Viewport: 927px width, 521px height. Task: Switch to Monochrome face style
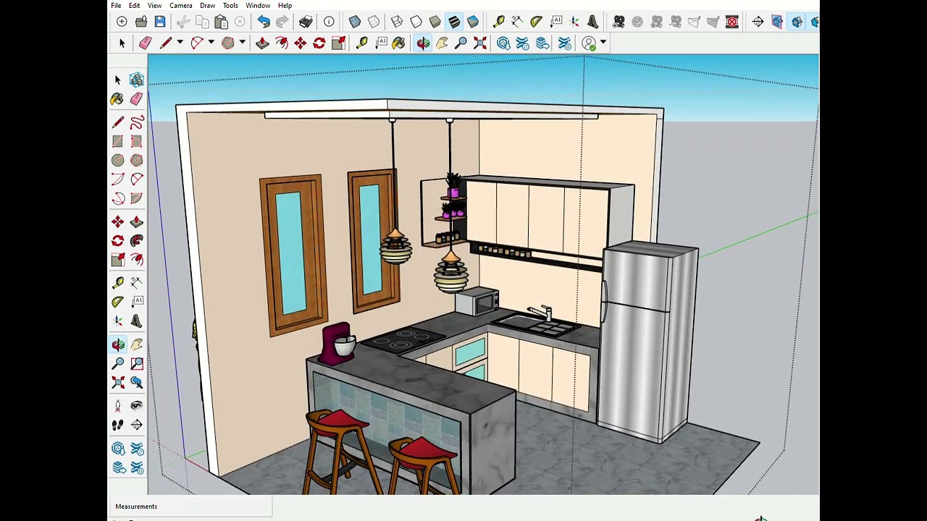click(473, 22)
